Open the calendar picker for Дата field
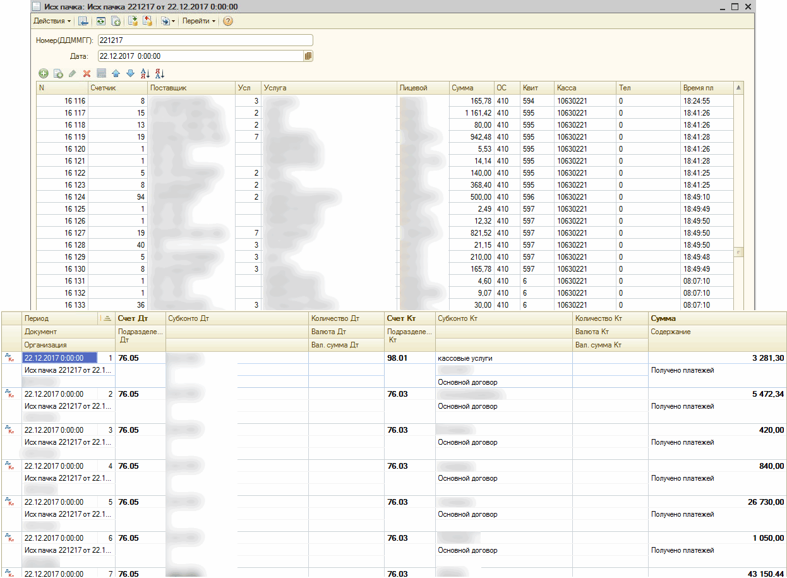Image resolution: width=787 pixels, height=578 pixels. 308,56
